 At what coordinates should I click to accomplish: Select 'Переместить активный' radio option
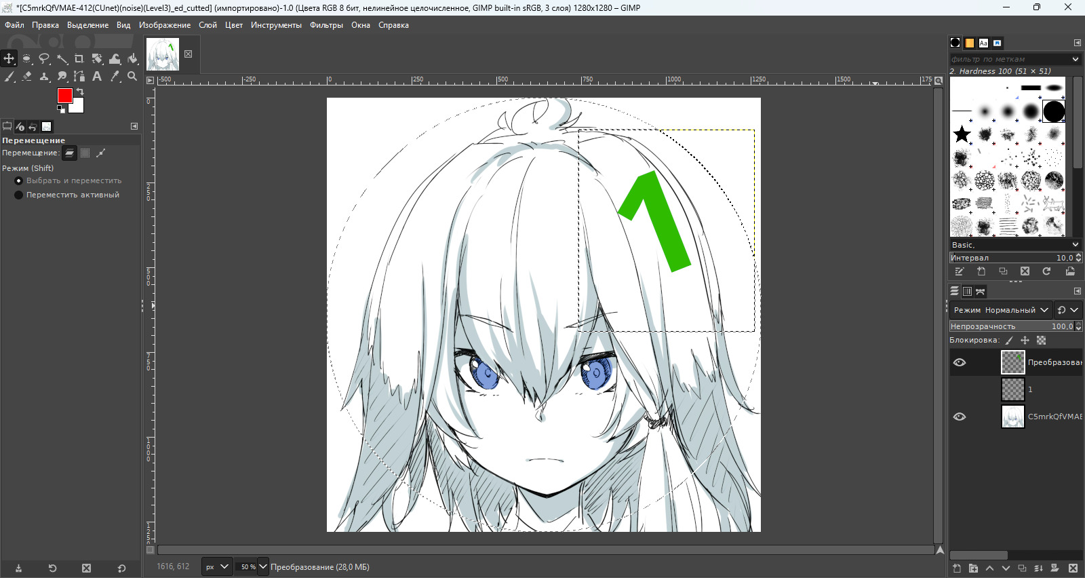coord(19,195)
